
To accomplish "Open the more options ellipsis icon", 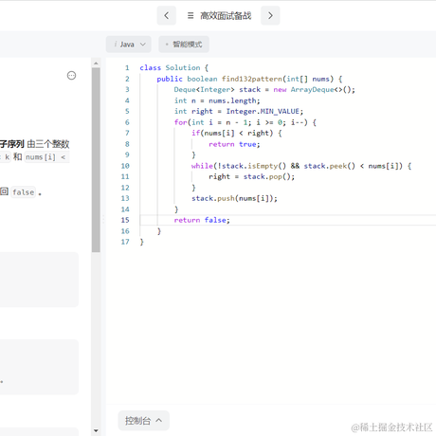I will click(72, 76).
